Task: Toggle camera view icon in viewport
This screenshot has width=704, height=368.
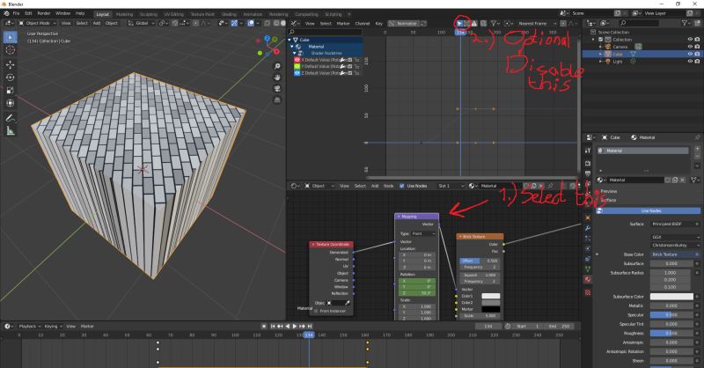Action: (x=277, y=89)
